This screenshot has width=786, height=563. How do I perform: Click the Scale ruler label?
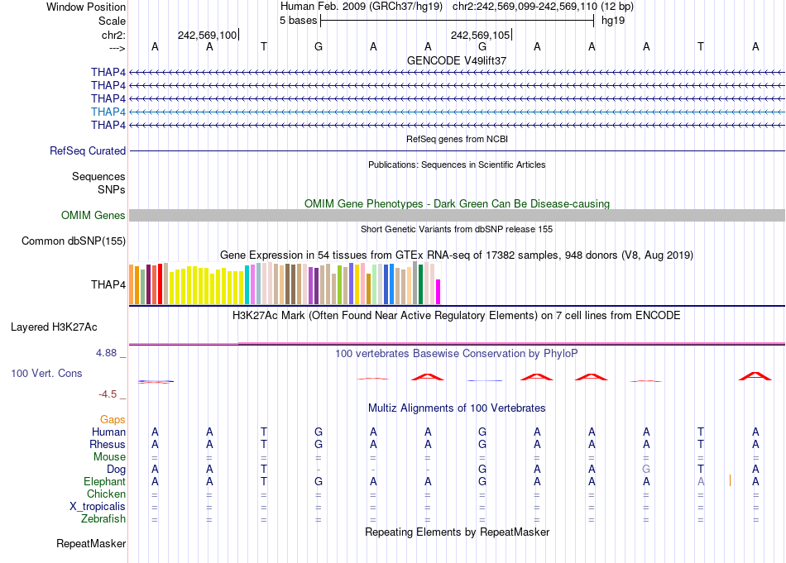point(112,21)
